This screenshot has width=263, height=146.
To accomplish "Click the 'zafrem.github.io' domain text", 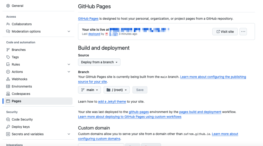I will click(x=197, y=134).
